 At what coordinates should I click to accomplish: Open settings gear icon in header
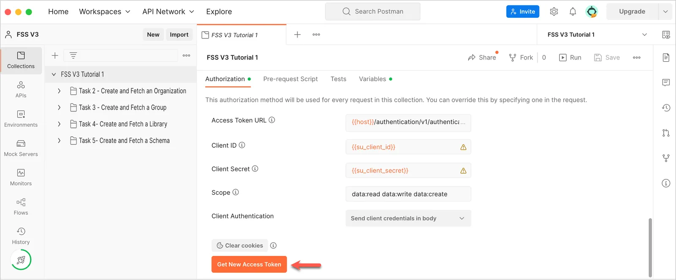click(x=554, y=11)
